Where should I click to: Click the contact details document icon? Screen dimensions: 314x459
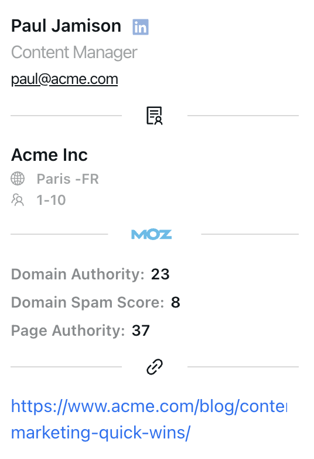154,116
